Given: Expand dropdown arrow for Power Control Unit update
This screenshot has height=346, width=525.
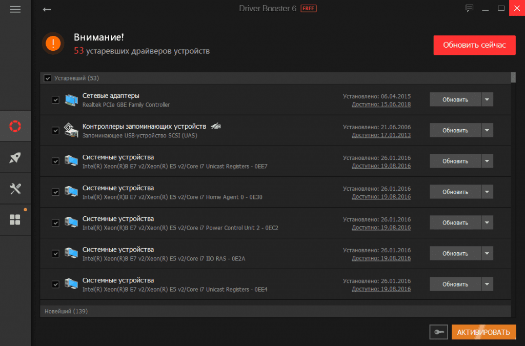Looking at the screenshot, I should pyautogui.click(x=487, y=223).
